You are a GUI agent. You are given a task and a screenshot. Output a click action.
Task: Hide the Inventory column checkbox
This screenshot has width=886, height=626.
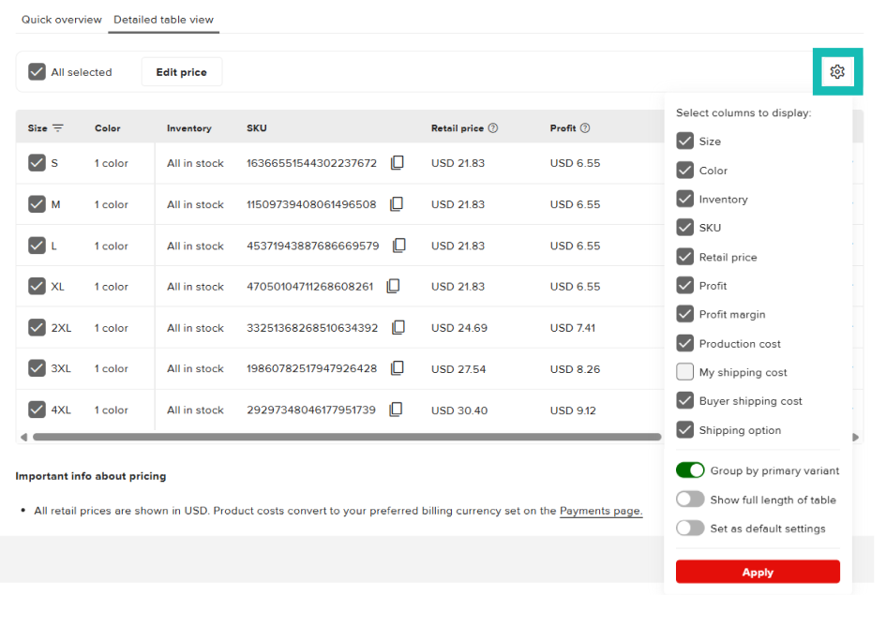pyautogui.click(x=684, y=199)
